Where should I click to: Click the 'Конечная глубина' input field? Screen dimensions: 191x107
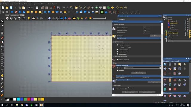[147, 30]
